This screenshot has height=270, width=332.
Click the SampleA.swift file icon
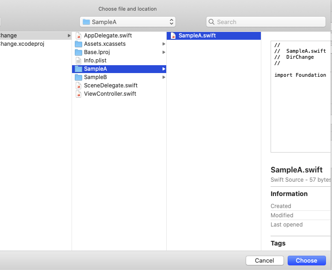[173, 36]
